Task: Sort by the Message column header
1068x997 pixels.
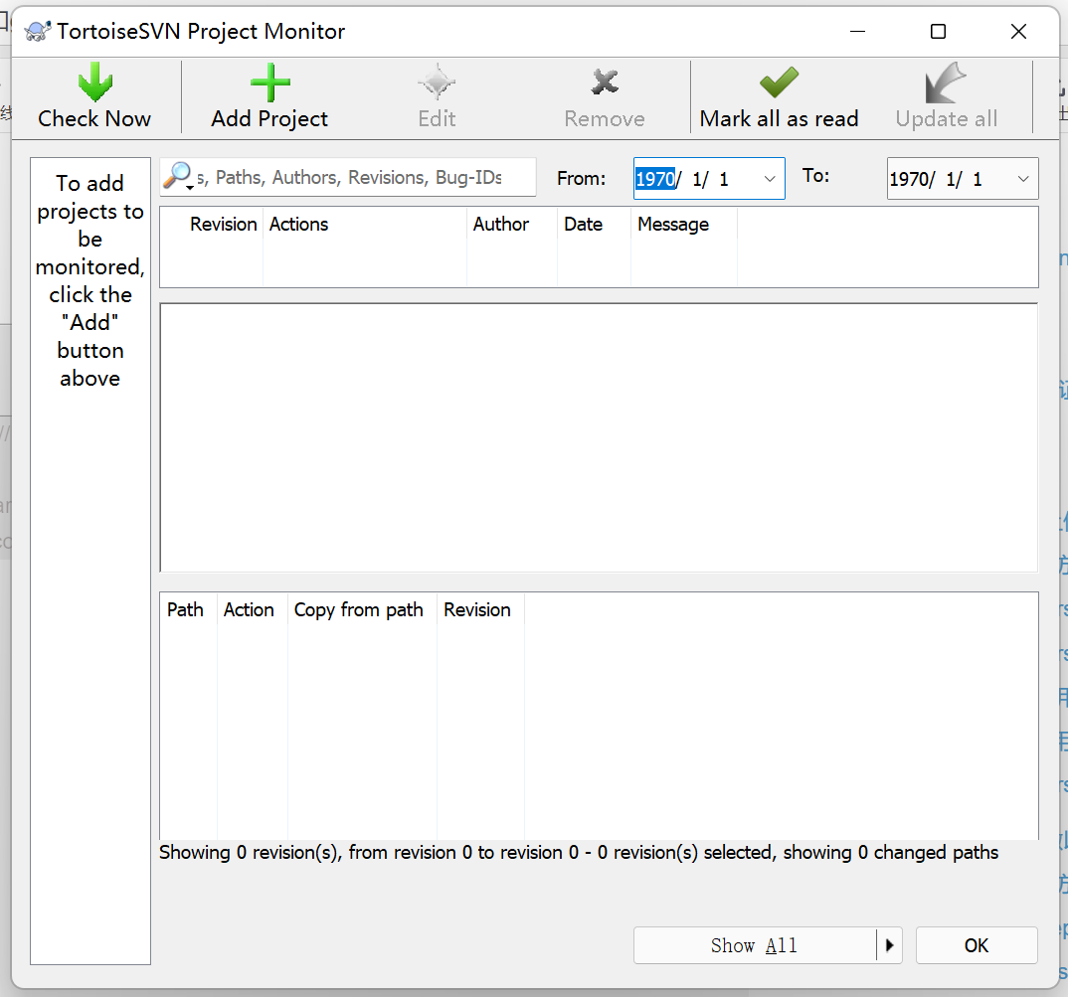Action: pos(684,224)
